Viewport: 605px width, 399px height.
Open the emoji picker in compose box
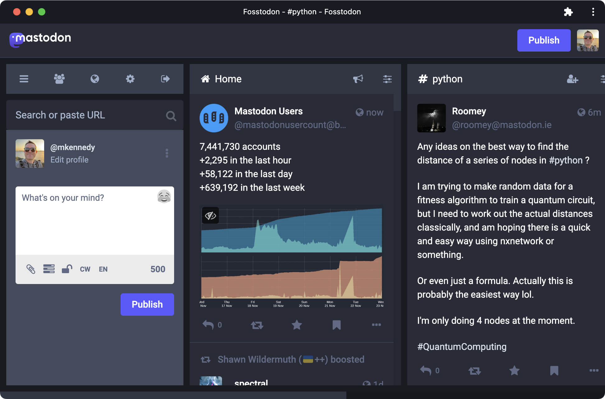[x=164, y=196]
